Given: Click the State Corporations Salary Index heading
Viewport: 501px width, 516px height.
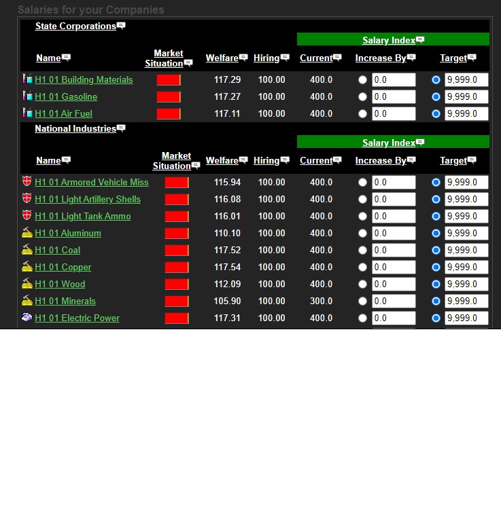Looking at the screenshot, I should click(x=389, y=40).
